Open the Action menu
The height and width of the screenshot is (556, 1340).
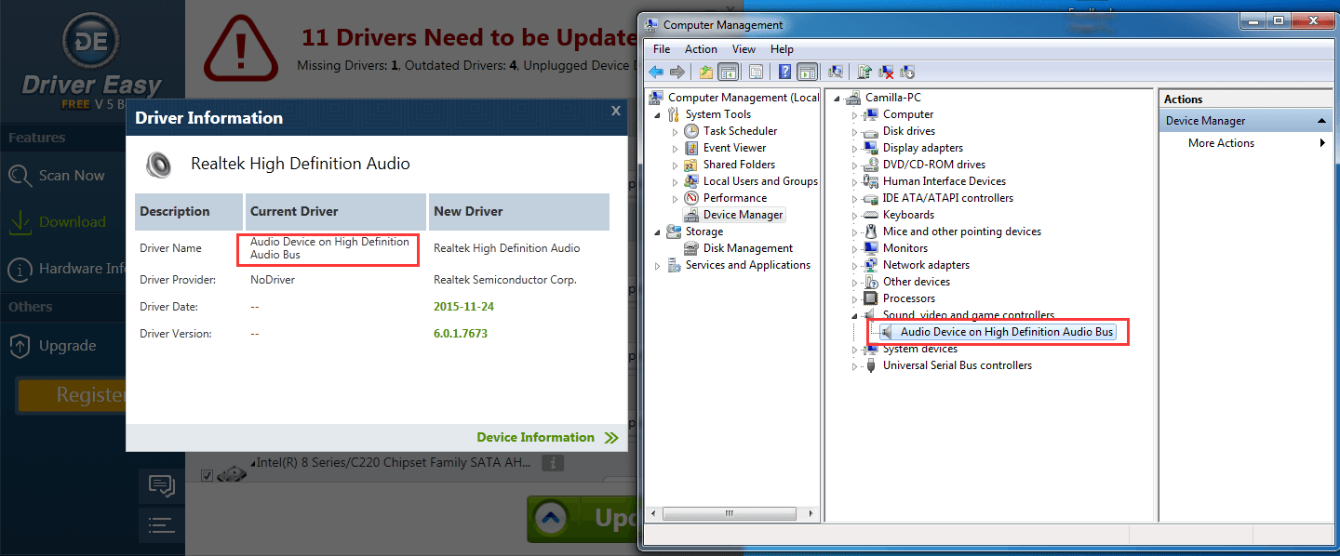coord(701,49)
